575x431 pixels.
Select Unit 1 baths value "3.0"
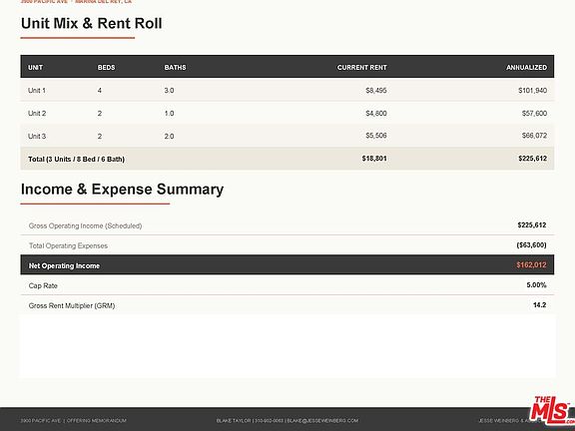click(x=169, y=90)
